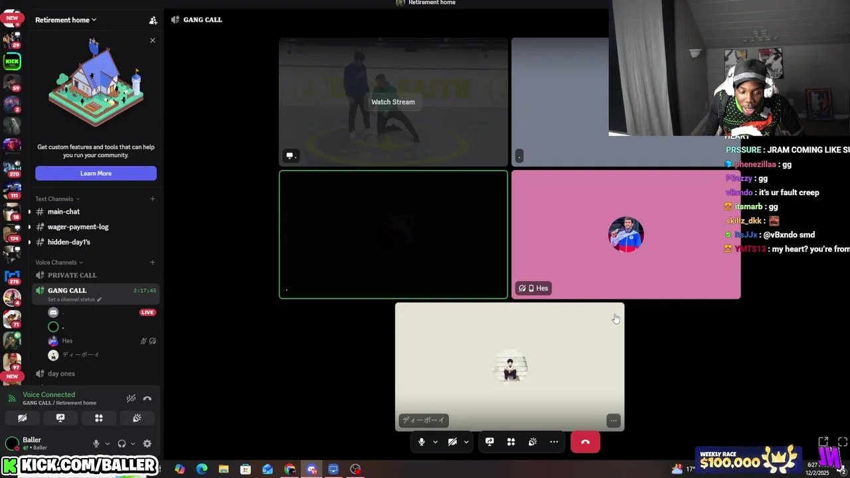850x478 pixels.
Task: Mute microphone in the call control bar
Action: point(421,442)
